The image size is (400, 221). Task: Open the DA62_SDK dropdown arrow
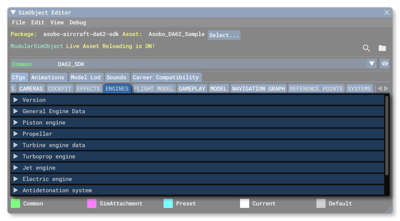pyautogui.click(x=372, y=64)
